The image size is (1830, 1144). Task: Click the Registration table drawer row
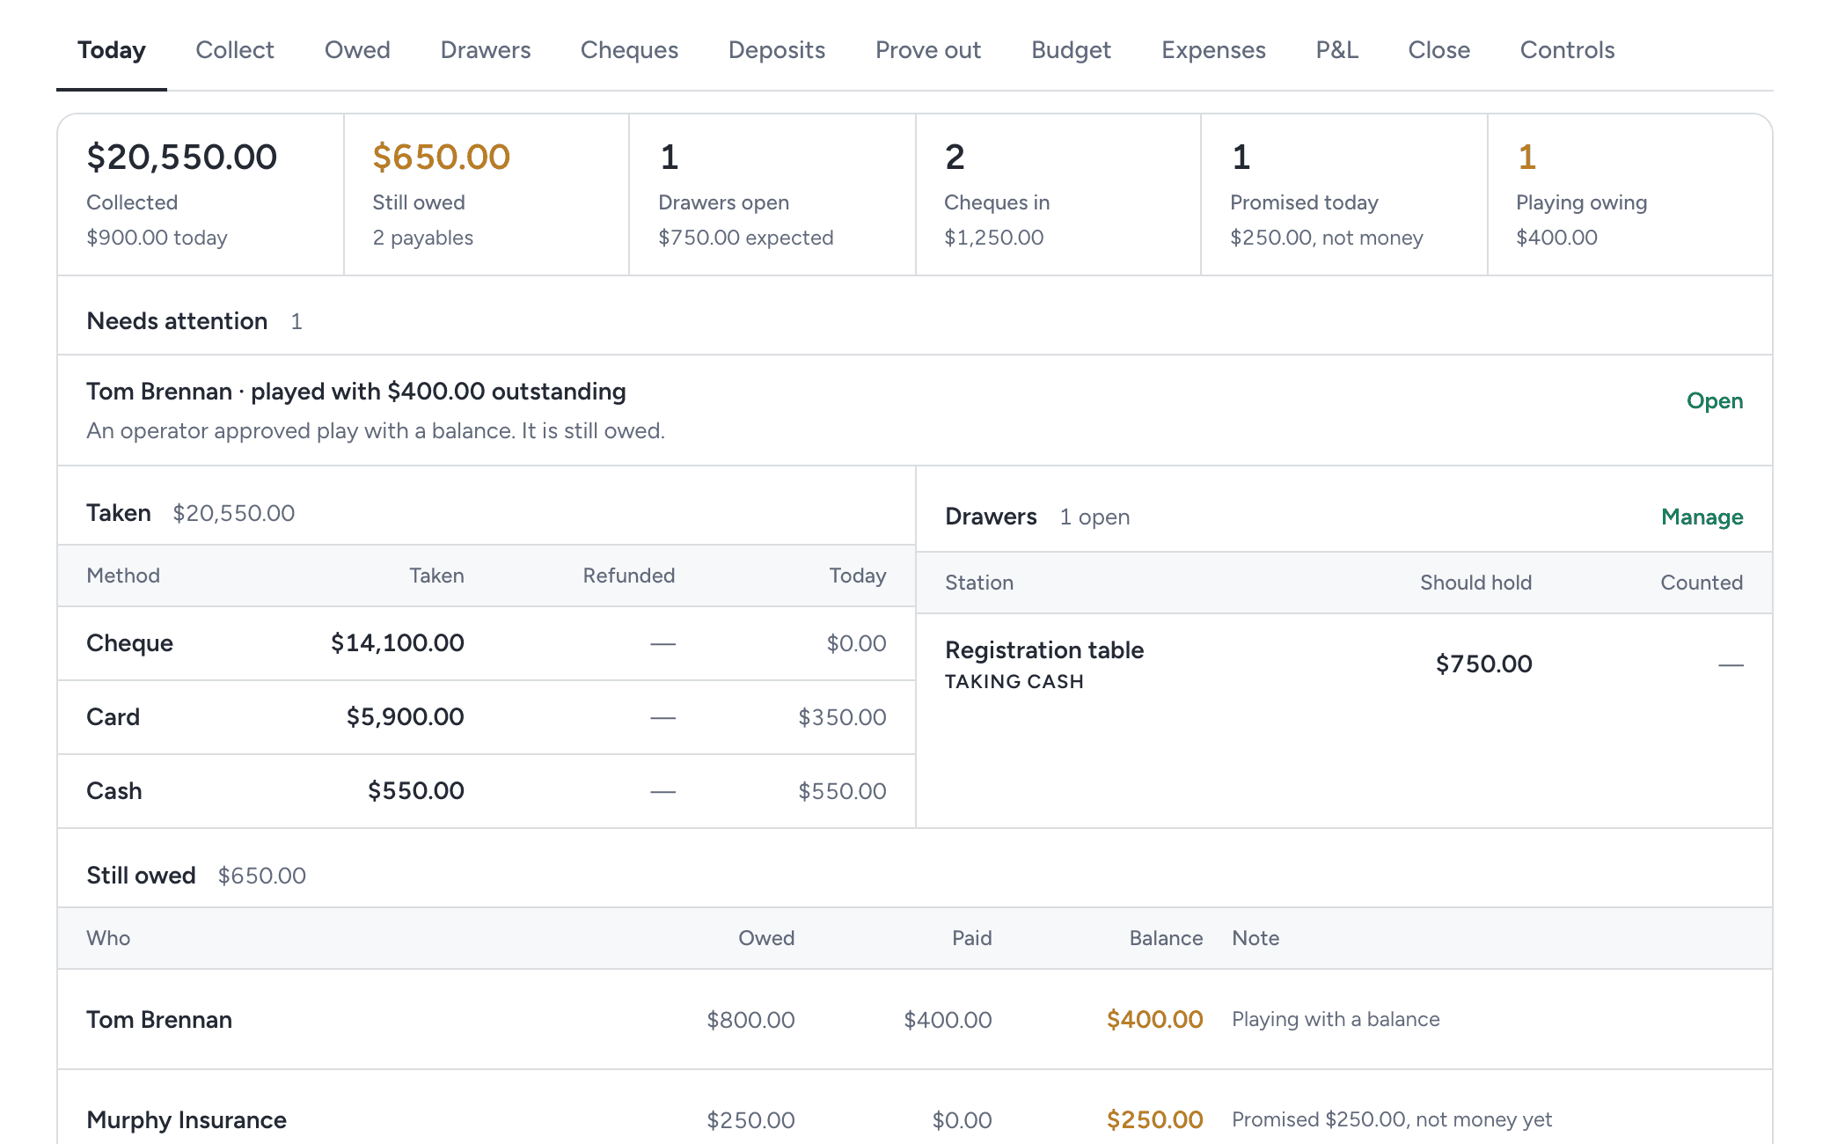tap(1344, 664)
